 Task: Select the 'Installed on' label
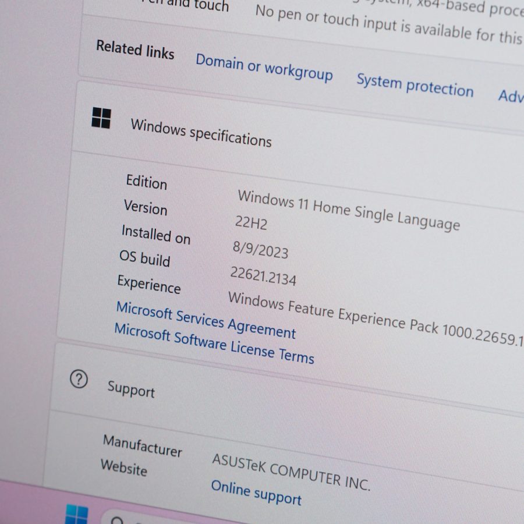(155, 235)
